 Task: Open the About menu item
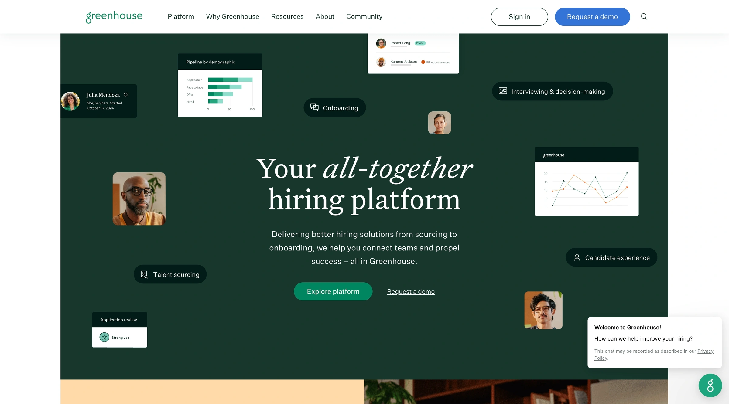pos(325,16)
